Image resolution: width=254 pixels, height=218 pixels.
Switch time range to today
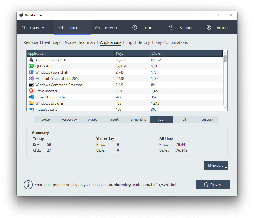click(46, 119)
